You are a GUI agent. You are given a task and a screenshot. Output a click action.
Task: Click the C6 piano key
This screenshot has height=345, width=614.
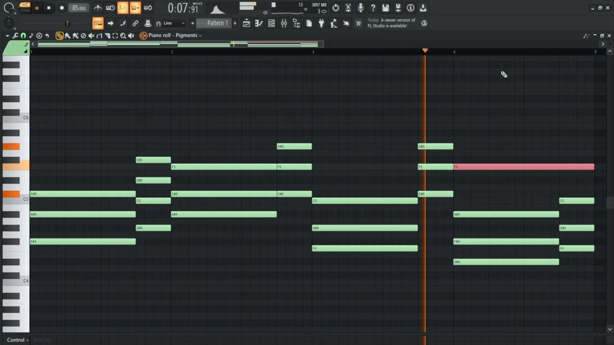(16, 118)
